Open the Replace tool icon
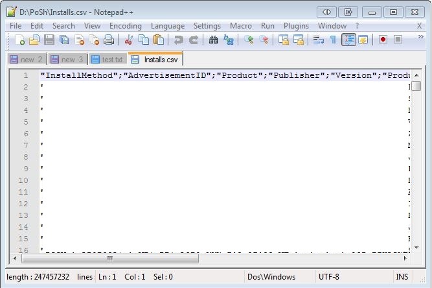This screenshot has height=288, width=432. pos(229,40)
